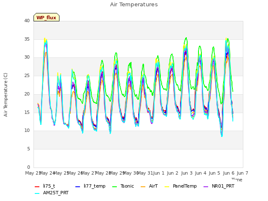Click the y-axis label 5
This screenshot has height=201, width=268.
click(28, 149)
